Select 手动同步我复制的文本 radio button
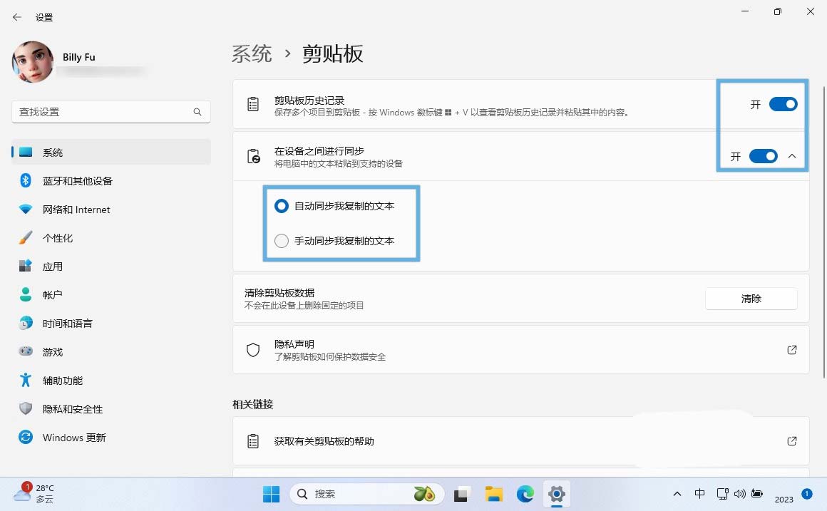827x511 pixels. (x=282, y=241)
